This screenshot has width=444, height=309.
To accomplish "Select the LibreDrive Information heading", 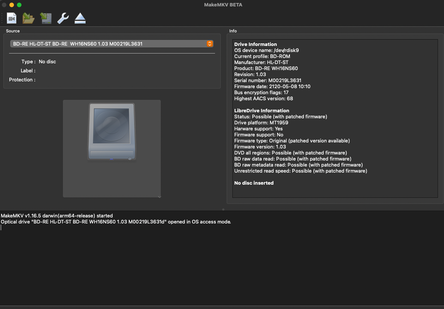I will (261, 110).
